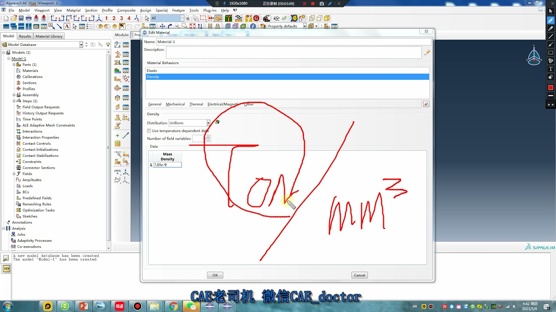This screenshot has width=556, height=312.
Task: Click the Name field containing Material-1
Action: (x=294, y=42)
